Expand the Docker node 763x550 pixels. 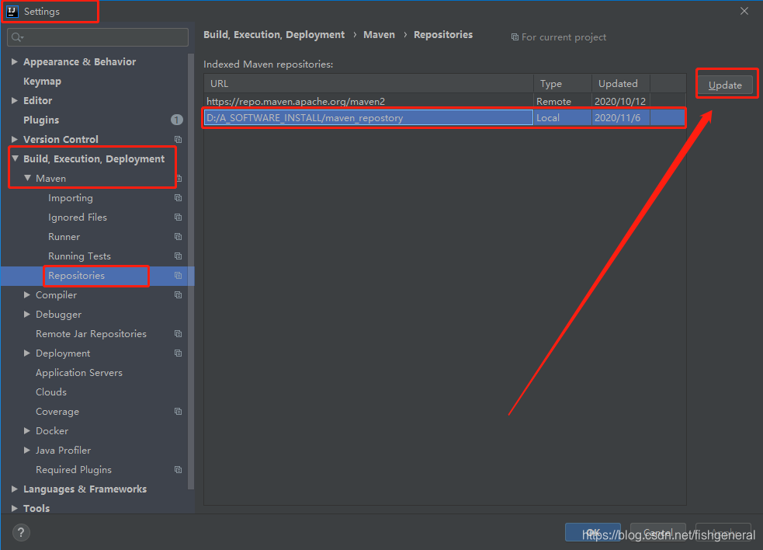(27, 430)
